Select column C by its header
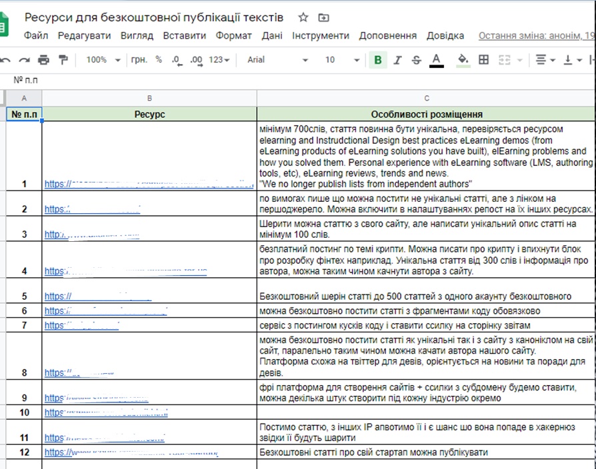The height and width of the screenshot is (469, 596). (427, 99)
